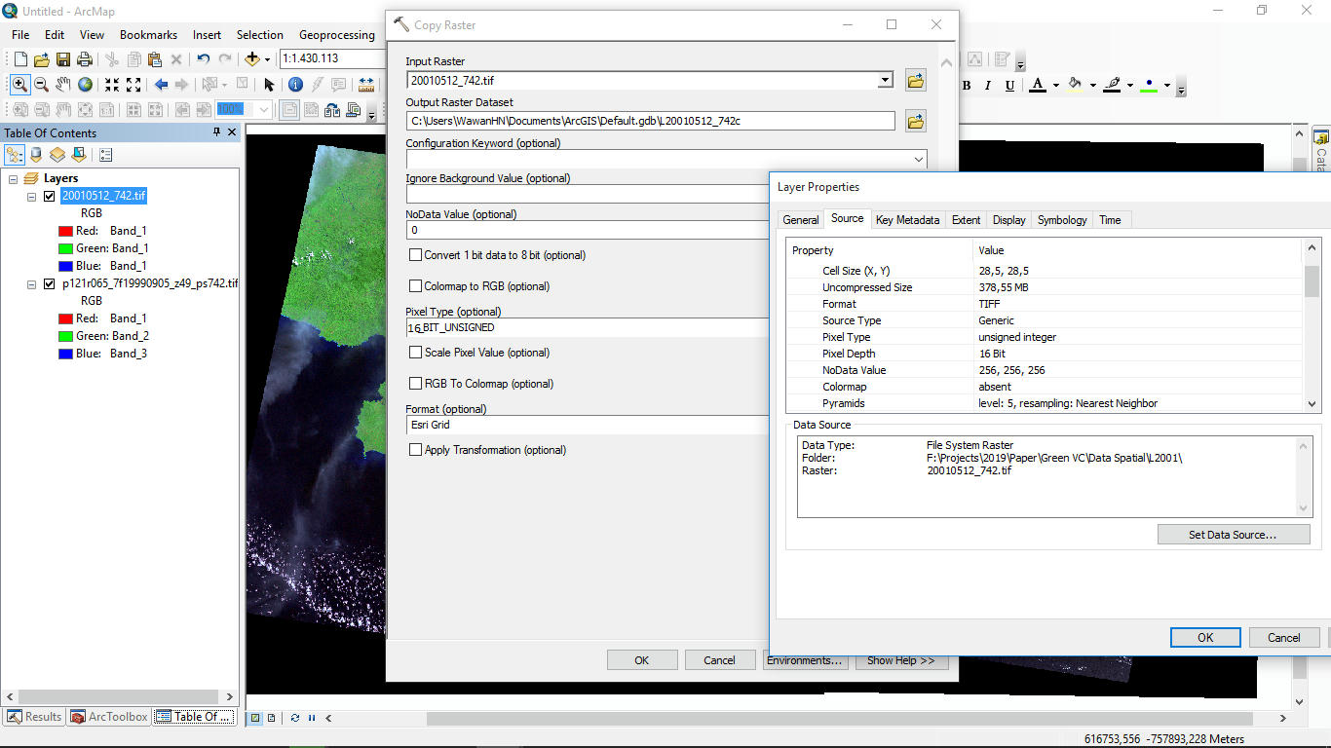Open the Input Raster dropdown

[x=885, y=81]
